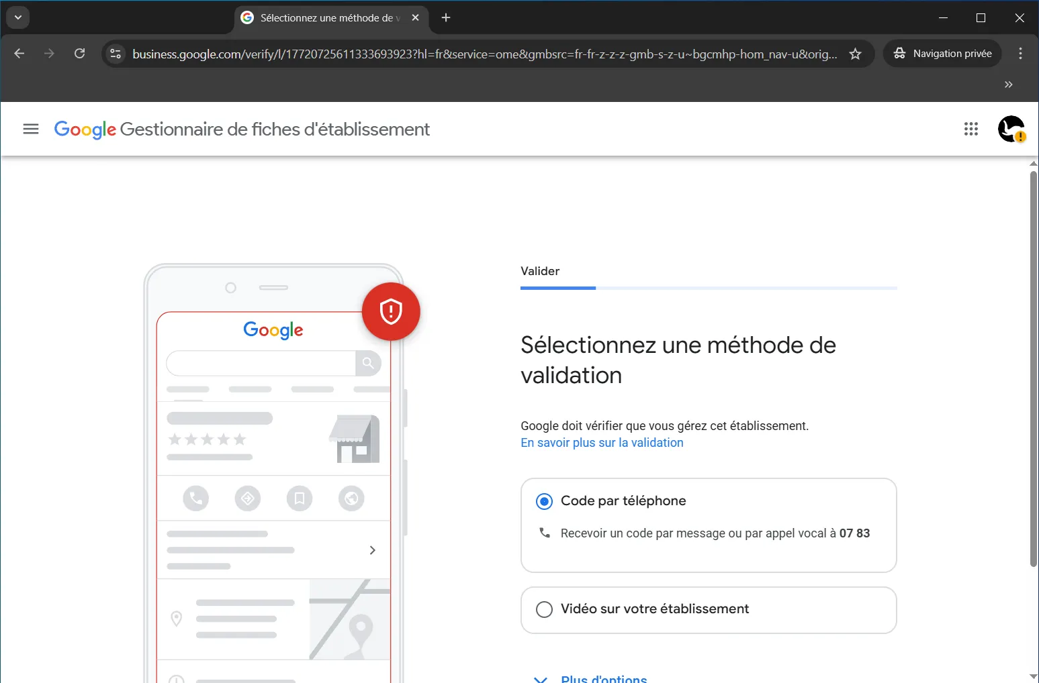Viewport: 1039px width, 683px height.
Task: Open the Google apps grid
Action: point(970,129)
